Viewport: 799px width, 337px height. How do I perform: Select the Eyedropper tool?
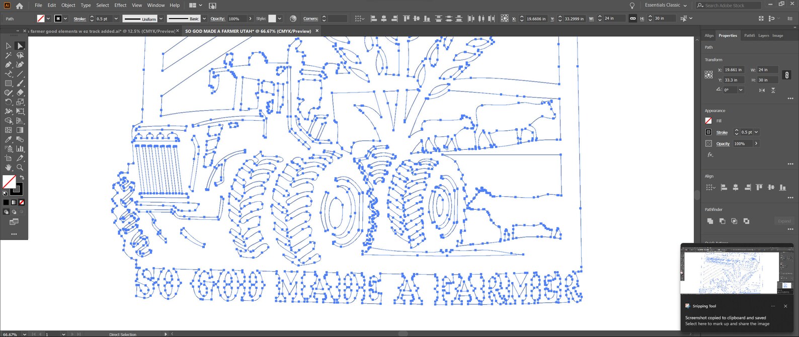9,139
